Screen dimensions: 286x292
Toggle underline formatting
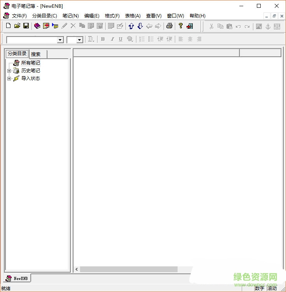pyautogui.click(x=120, y=39)
